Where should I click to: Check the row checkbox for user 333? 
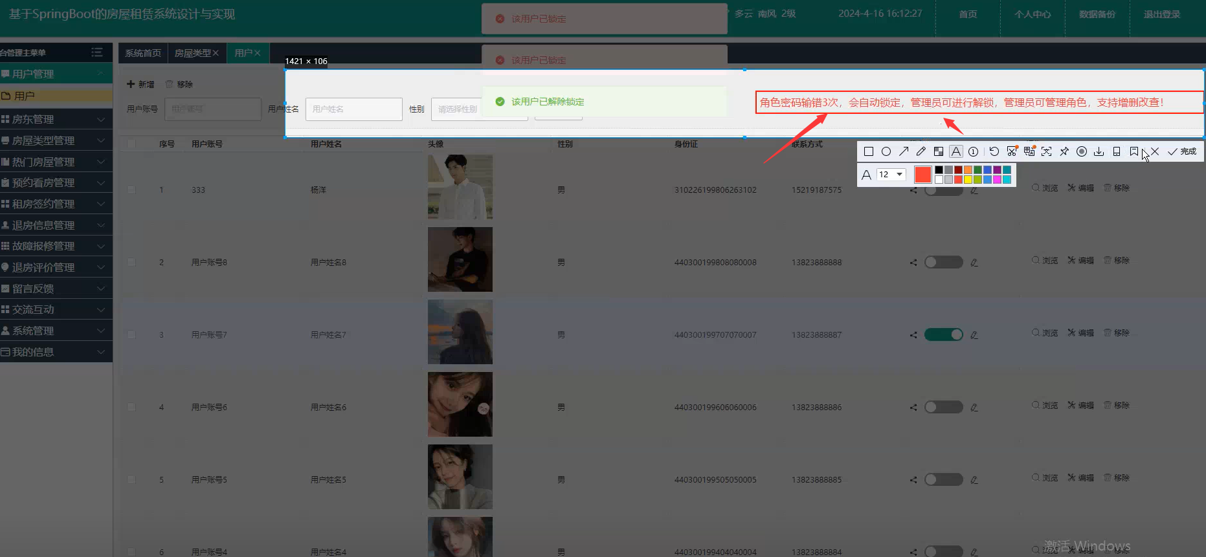(x=131, y=190)
